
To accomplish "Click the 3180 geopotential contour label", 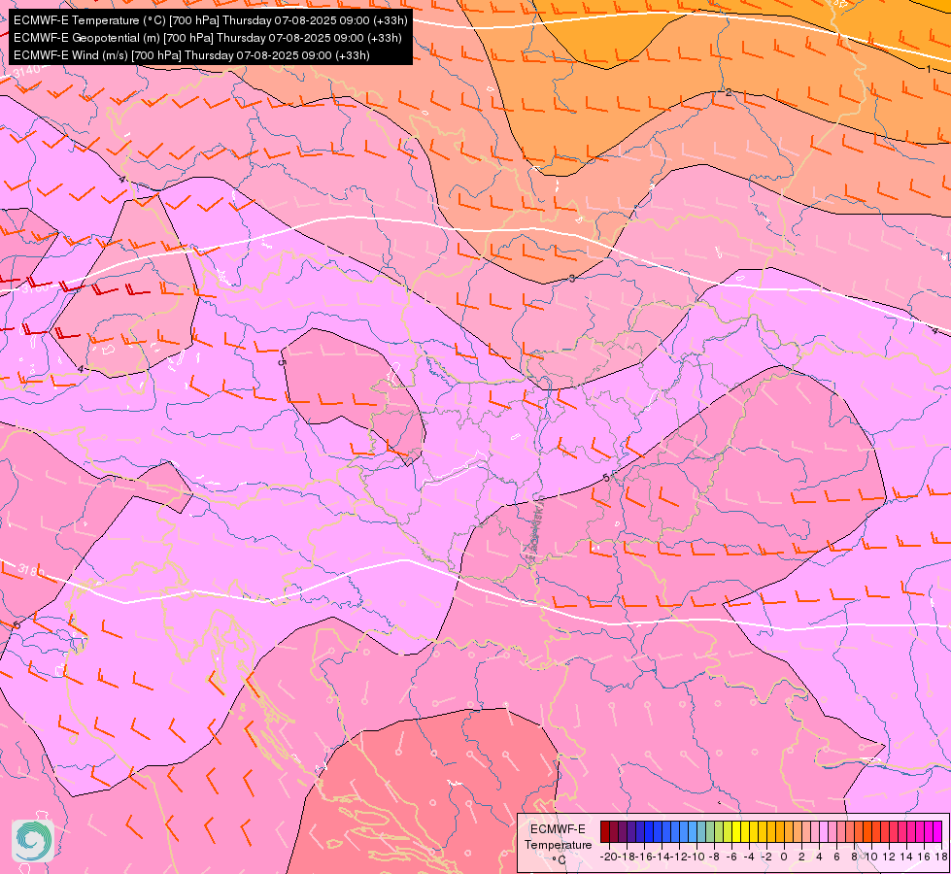I will click(x=31, y=571).
